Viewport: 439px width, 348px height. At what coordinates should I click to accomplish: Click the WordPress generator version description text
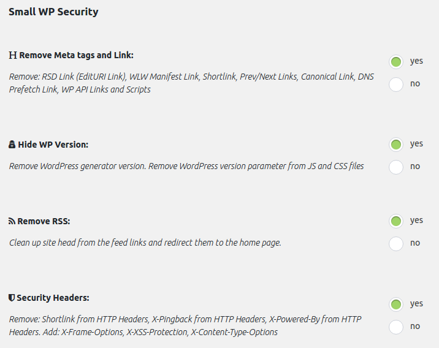pyautogui.click(x=186, y=166)
